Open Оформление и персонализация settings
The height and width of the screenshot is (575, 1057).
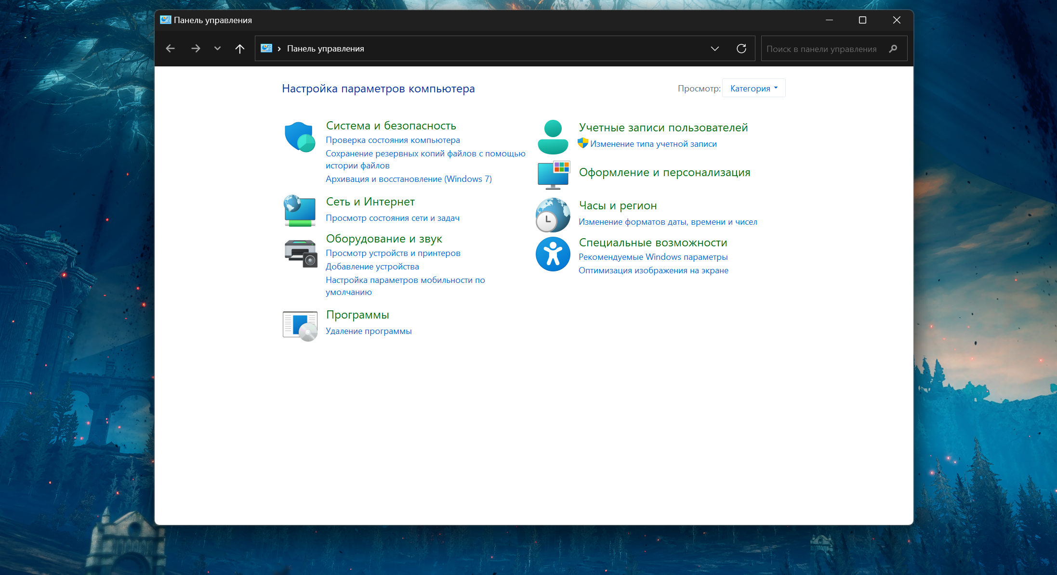point(665,171)
